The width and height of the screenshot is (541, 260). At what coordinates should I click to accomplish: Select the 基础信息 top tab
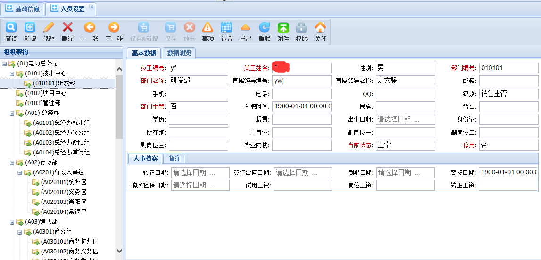tap(23, 8)
